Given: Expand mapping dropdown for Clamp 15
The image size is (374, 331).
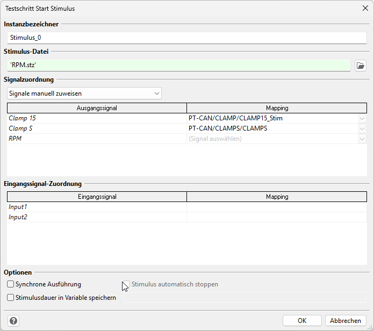Looking at the screenshot, I should 362,118.
